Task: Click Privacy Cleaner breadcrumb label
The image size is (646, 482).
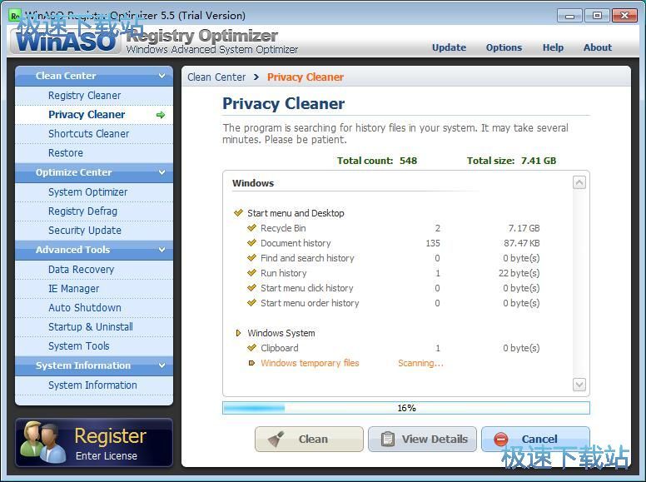Action: coord(306,77)
